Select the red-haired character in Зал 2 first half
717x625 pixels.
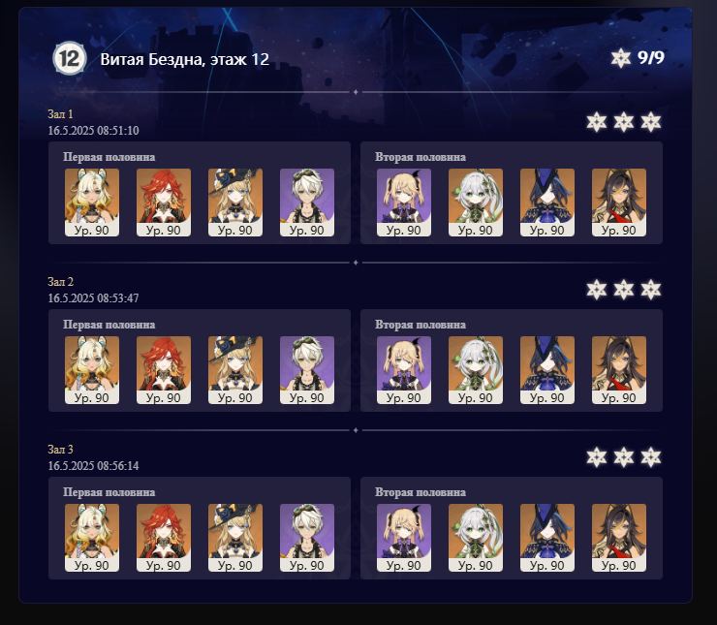point(164,370)
